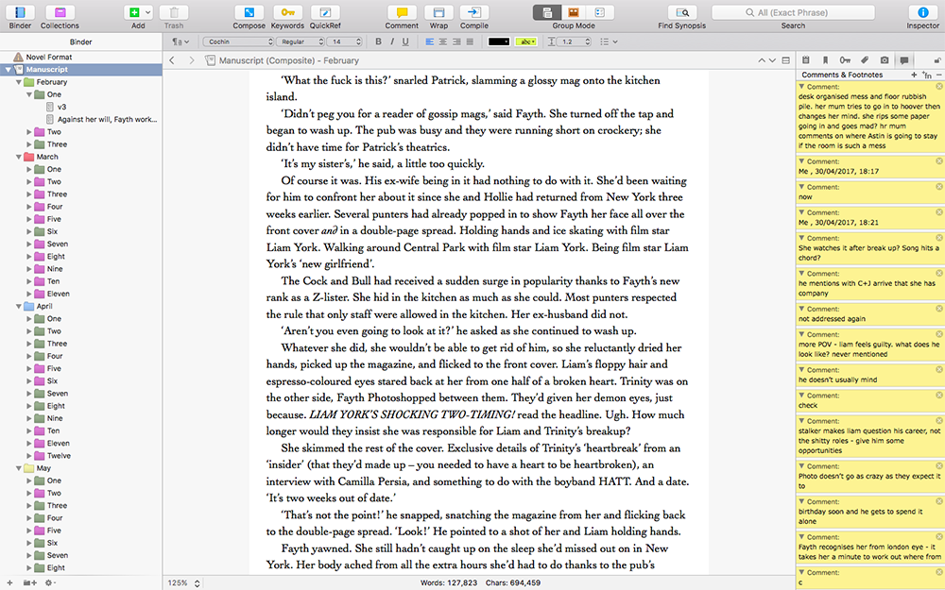
Task: Open the Regular typeface dropdown
Action: pos(300,42)
